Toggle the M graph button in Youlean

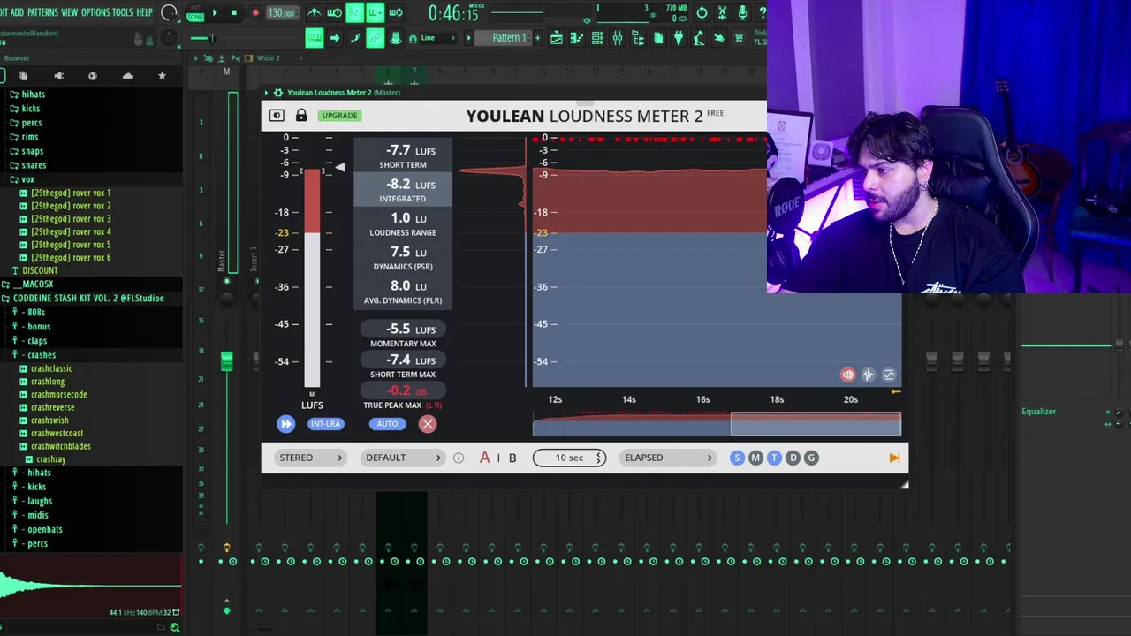(755, 458)
